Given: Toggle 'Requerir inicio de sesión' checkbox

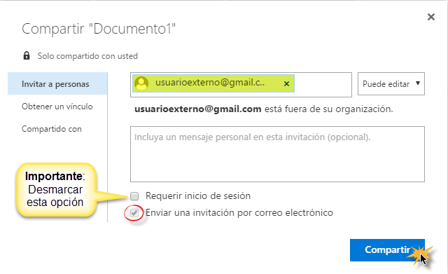Looking at the screenshot, I should tap(134, 196).
